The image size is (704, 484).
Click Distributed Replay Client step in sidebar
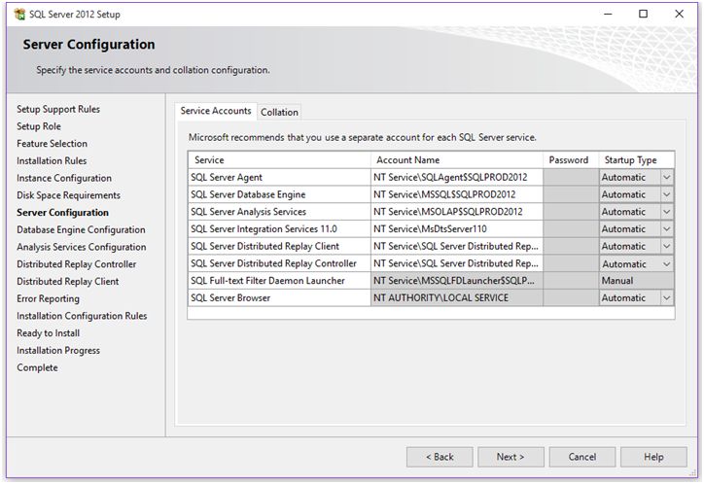click(x=68, y=281)
